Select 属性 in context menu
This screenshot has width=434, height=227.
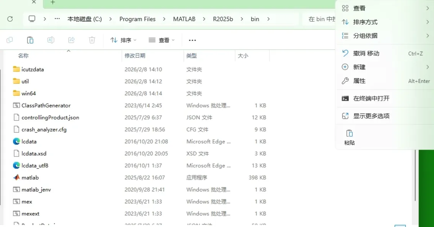coord(385,81)
